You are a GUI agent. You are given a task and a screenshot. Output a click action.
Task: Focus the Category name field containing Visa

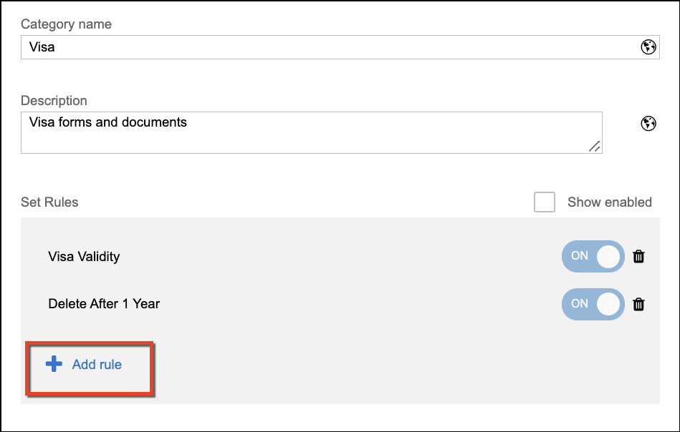pyautogui.click(x=322, y=47)
